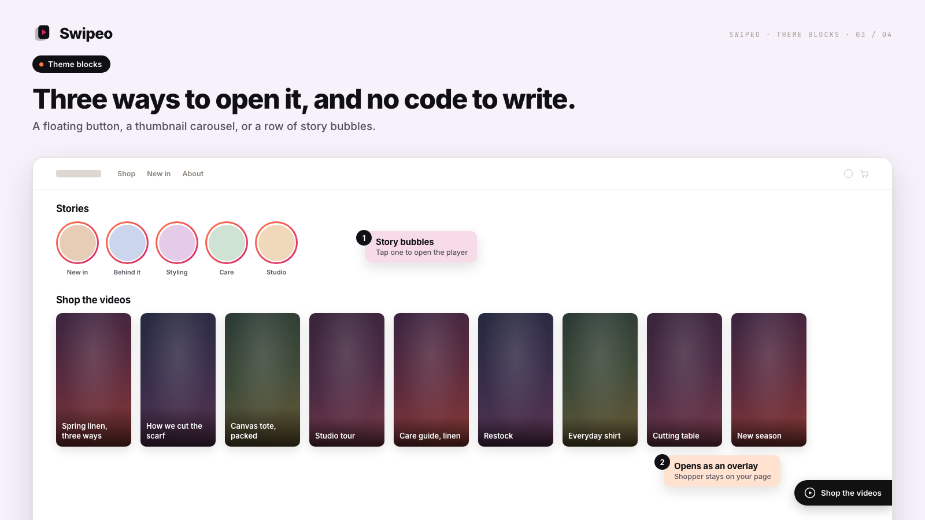Open the Everyday shirt video card
The height and width of the screenshot is (520, 925).
(600, 380)
